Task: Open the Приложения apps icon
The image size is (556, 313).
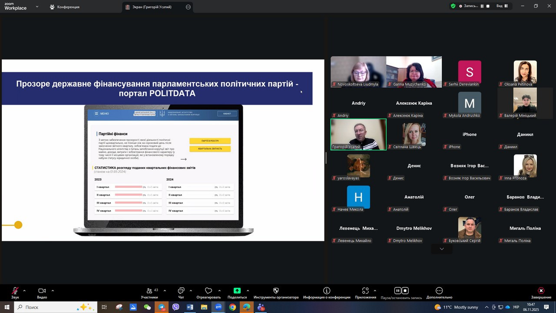Action: pos(365,291)
